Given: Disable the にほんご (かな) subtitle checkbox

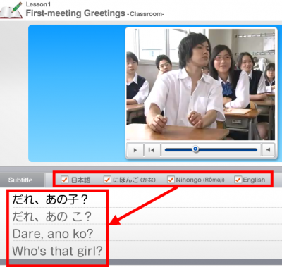Looking at the screenshot, I should click(x=107, y=180).
